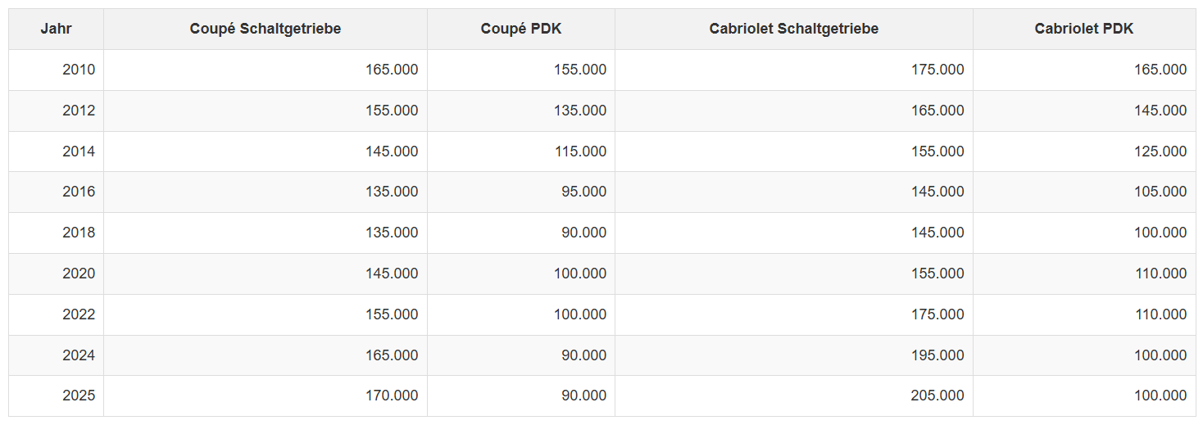This screenshot has height=425, width=1203.
Task: Click the Coupé Schaltgetriebe column header
Action: [265, 29]
